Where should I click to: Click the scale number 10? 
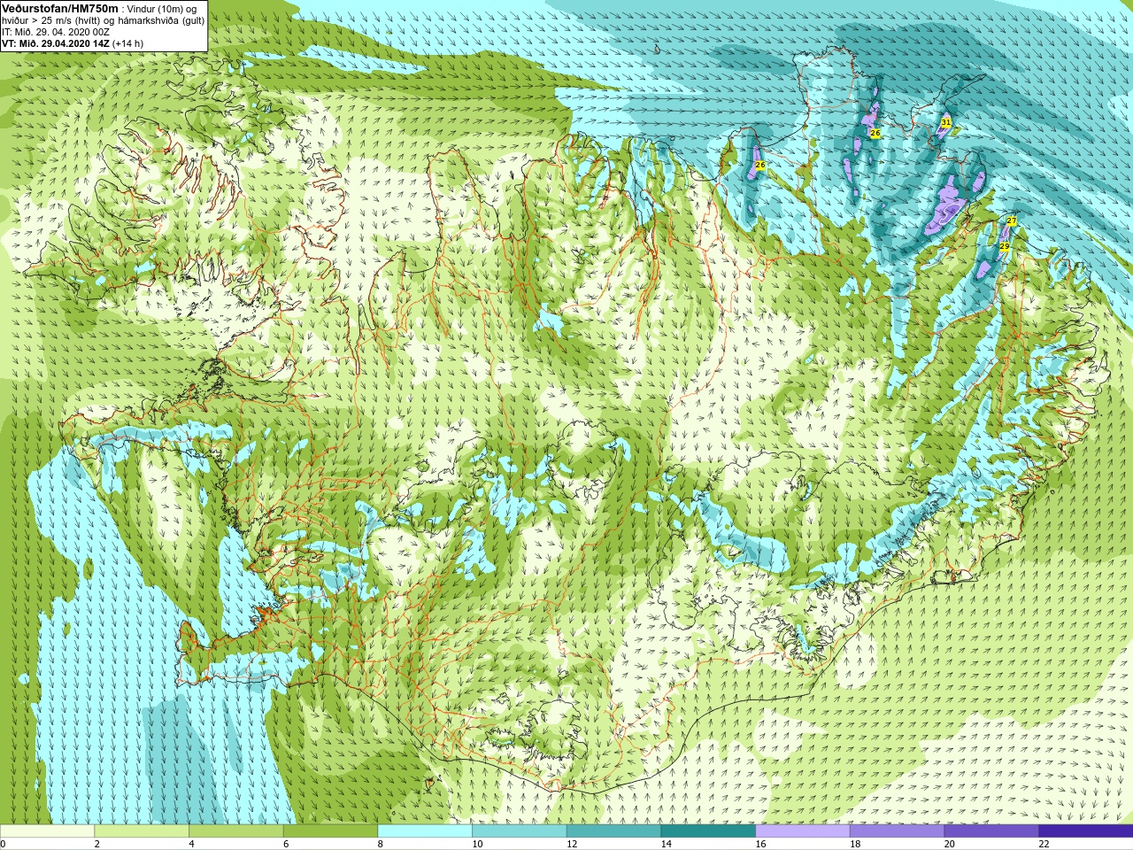tap(477, 844)
